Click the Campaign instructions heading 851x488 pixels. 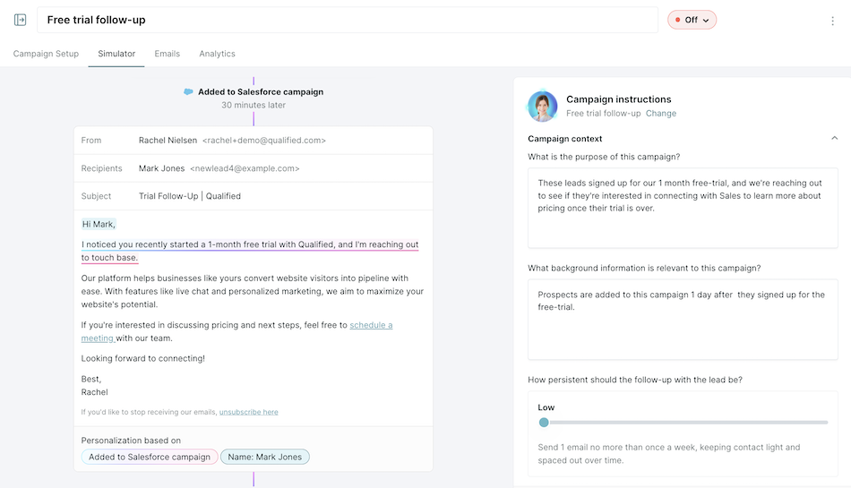click(619, 99)
